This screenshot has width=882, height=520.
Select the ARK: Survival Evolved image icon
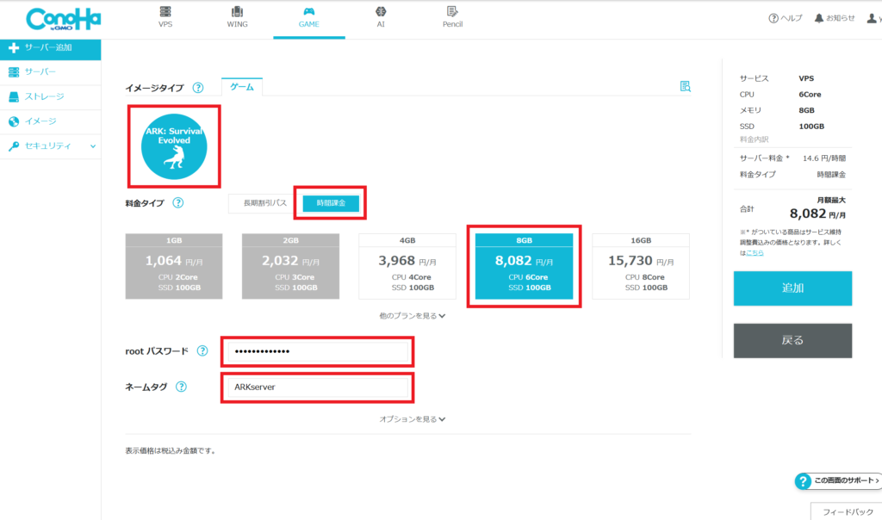[174, 146]
